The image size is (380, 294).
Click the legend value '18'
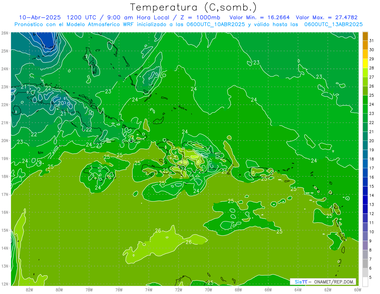coord(371,159)
